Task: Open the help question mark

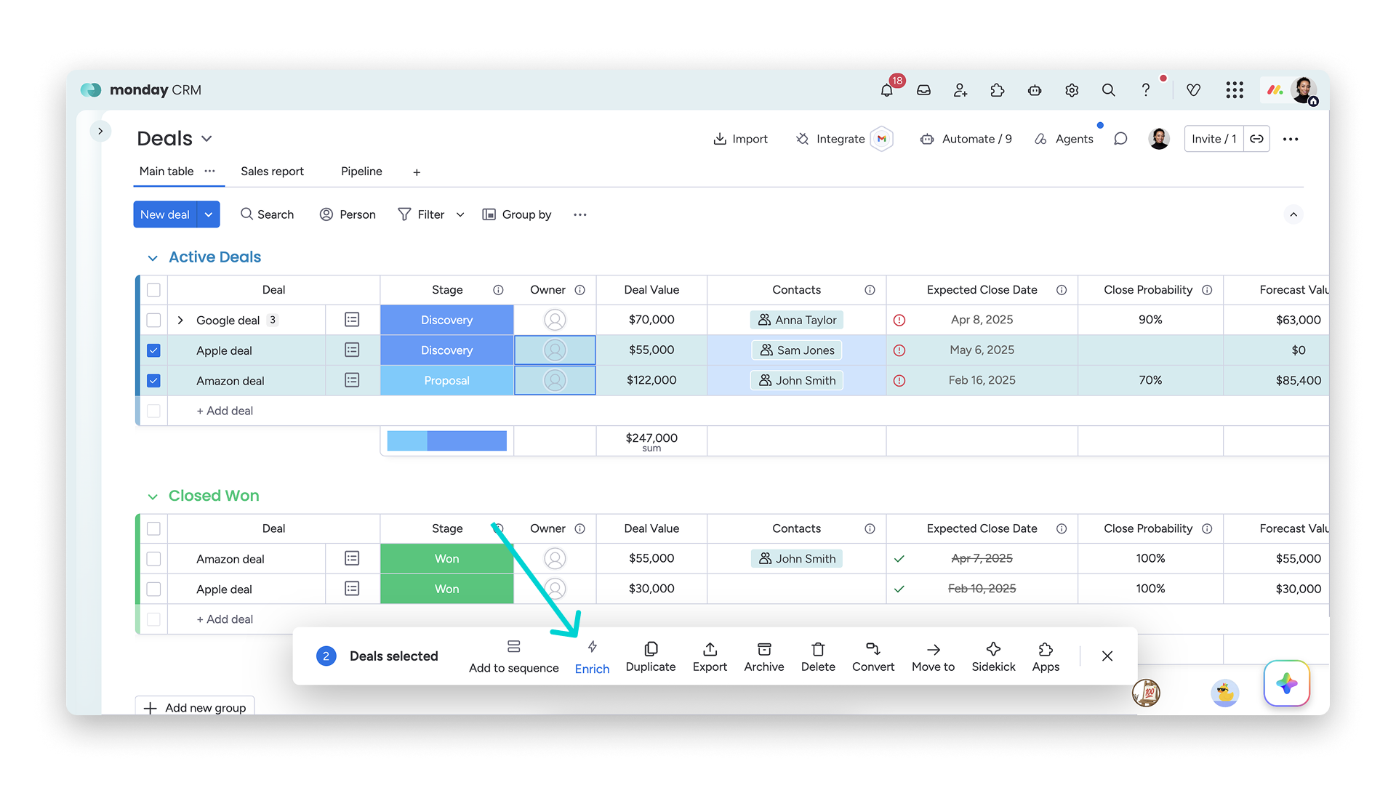Action: pos(1145,90)
